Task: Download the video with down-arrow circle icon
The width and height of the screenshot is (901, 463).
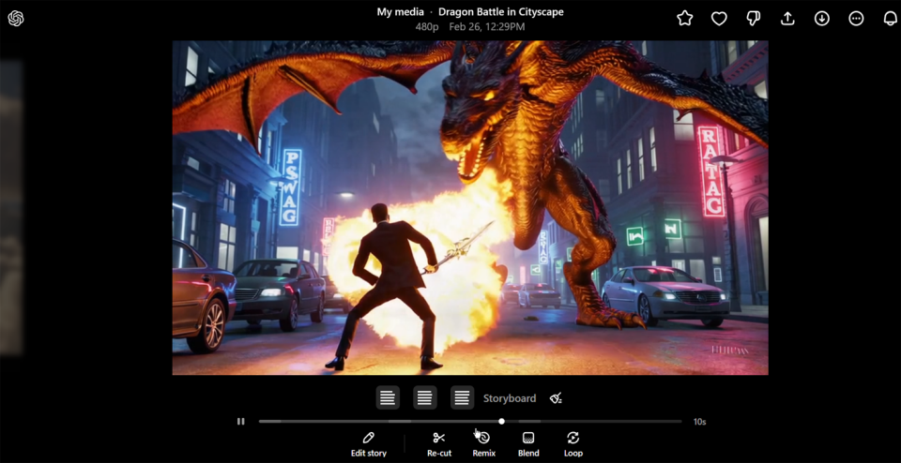Action: pos(822,19)
